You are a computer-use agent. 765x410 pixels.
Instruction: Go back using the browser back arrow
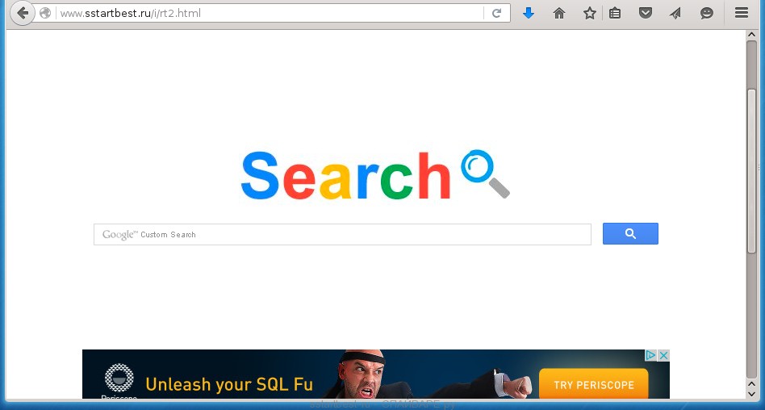(x=22, y=13)
